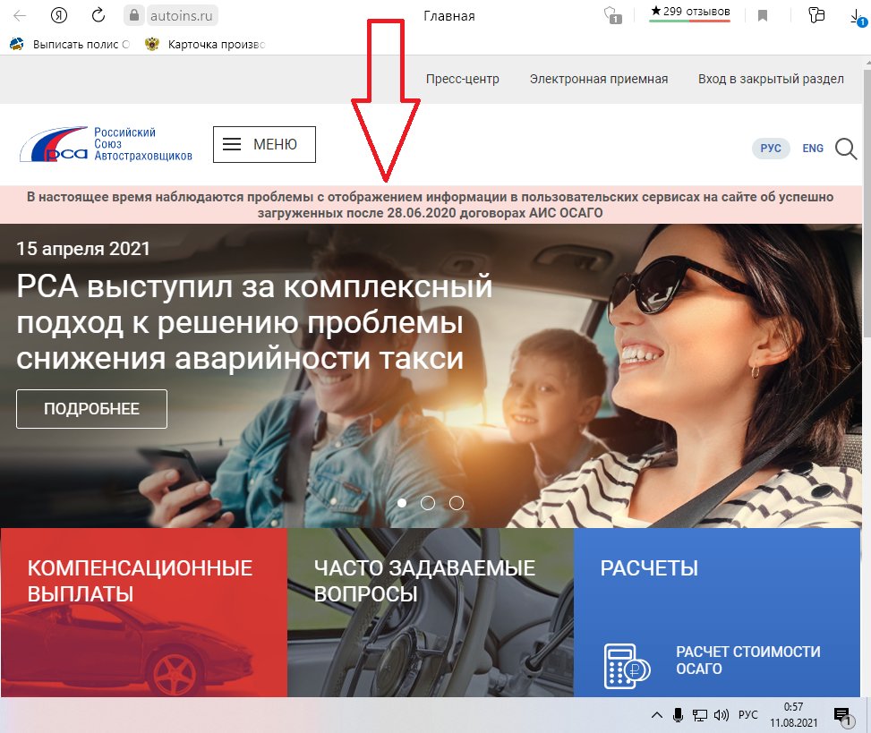Open the Компенсационные выплаты tile

(x=144, y=612)
